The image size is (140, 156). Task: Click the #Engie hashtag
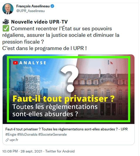pos(11,135)
